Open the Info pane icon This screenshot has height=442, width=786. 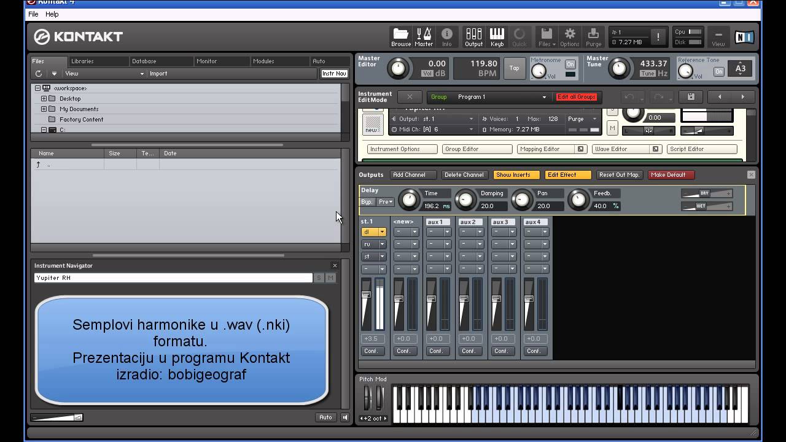(x=447, y=37)
